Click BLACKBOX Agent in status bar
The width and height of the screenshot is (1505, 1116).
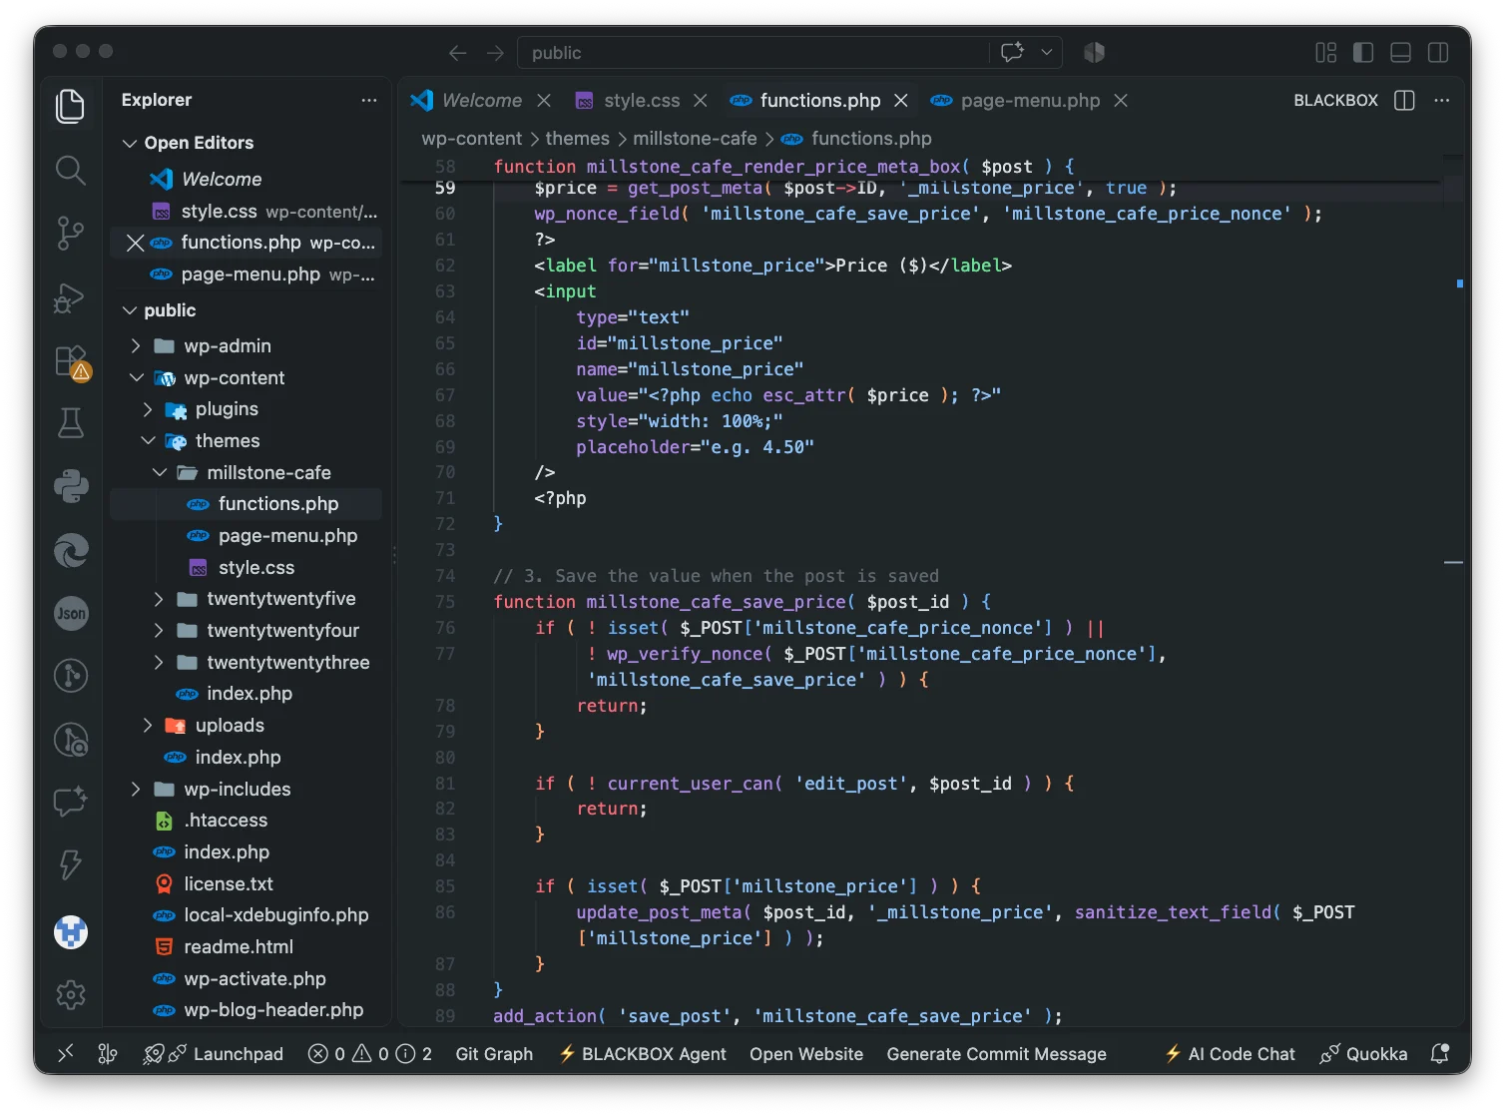pyautogui.click(x=643, y=1053)
